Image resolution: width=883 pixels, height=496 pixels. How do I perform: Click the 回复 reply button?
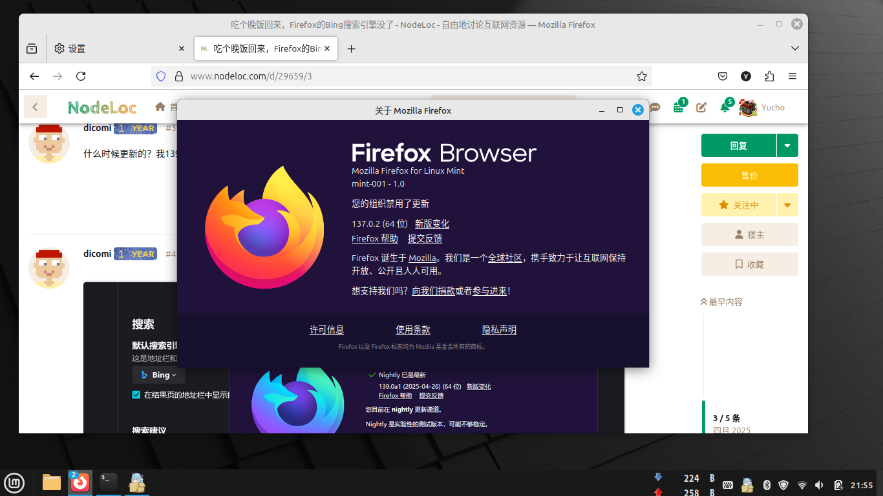tap(739, 145)
